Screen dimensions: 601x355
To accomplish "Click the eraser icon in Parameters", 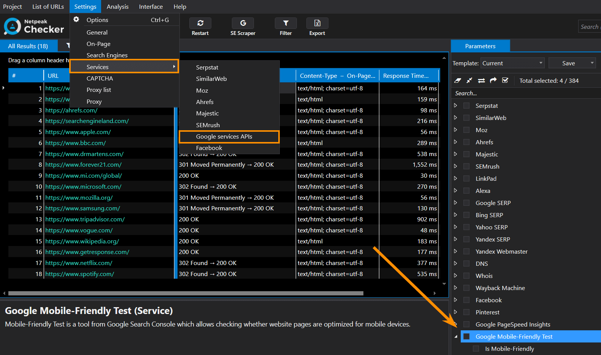I will point(458,80).
